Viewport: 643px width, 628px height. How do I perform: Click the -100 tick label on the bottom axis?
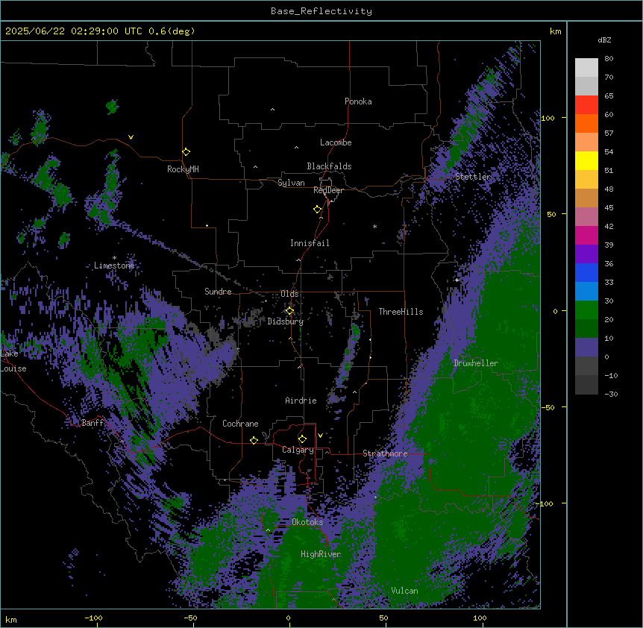(93, 618)
